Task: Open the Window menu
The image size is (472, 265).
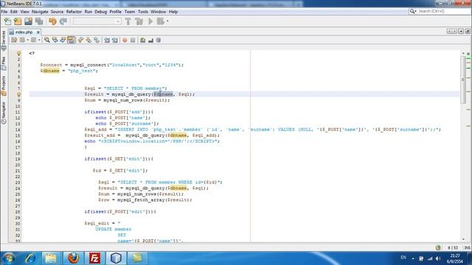Action: (158, 12)
